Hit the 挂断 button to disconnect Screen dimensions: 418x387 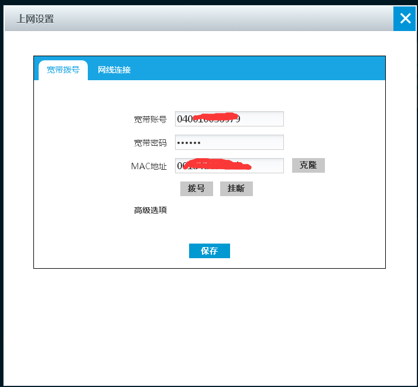click(x=236, y=189)
